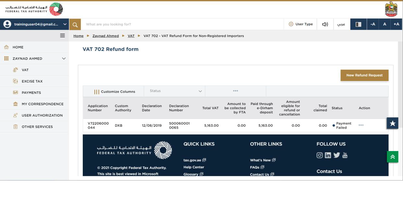Image resolution: width=403 pixels, height=210 pixels.
Task: Click the three-dot filter options button
Action: [236, 91]
